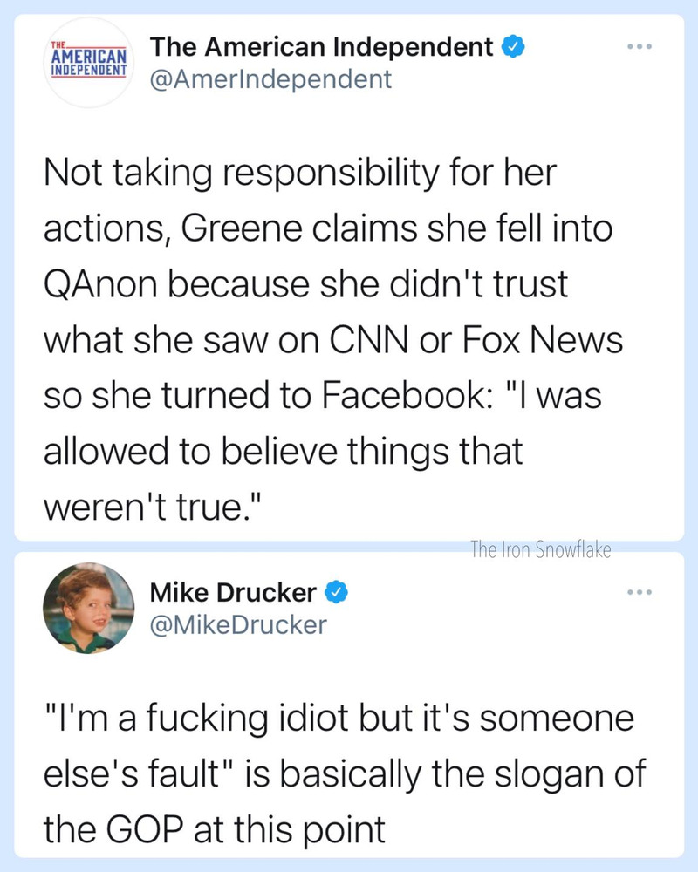Click The American Independent display name
The height and width of the screenshot is (872, 698).
click(322, 48)
